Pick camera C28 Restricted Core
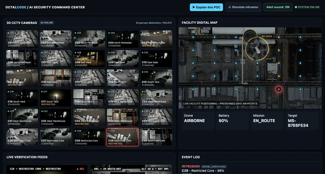325x174 pixels. pos(89,137)
